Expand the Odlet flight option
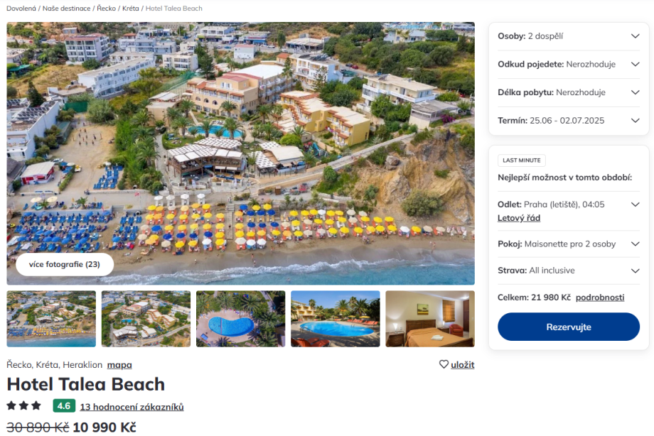Viewport: 654px width, 436px height. (635, 205)
